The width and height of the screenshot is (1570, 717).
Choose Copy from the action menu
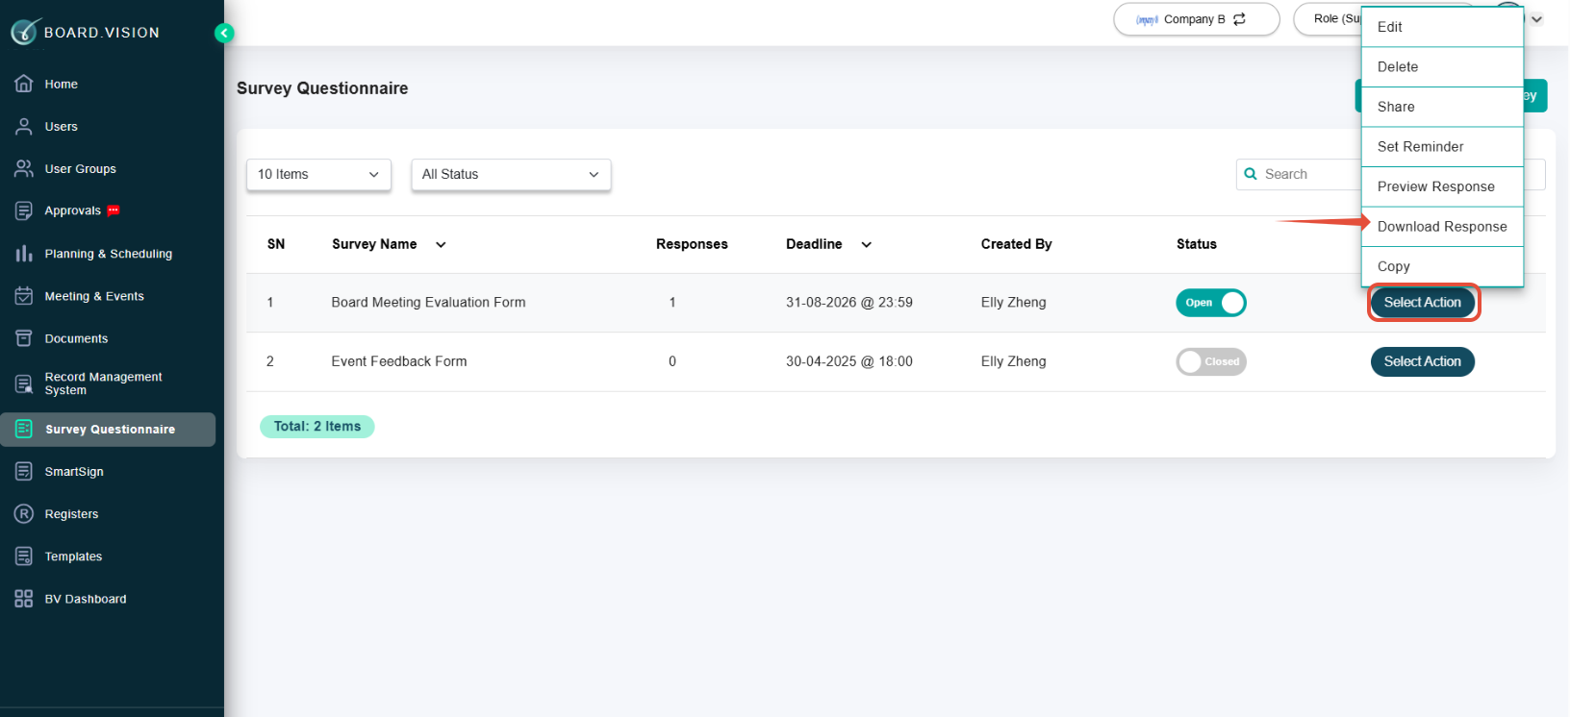point(1442,266)
